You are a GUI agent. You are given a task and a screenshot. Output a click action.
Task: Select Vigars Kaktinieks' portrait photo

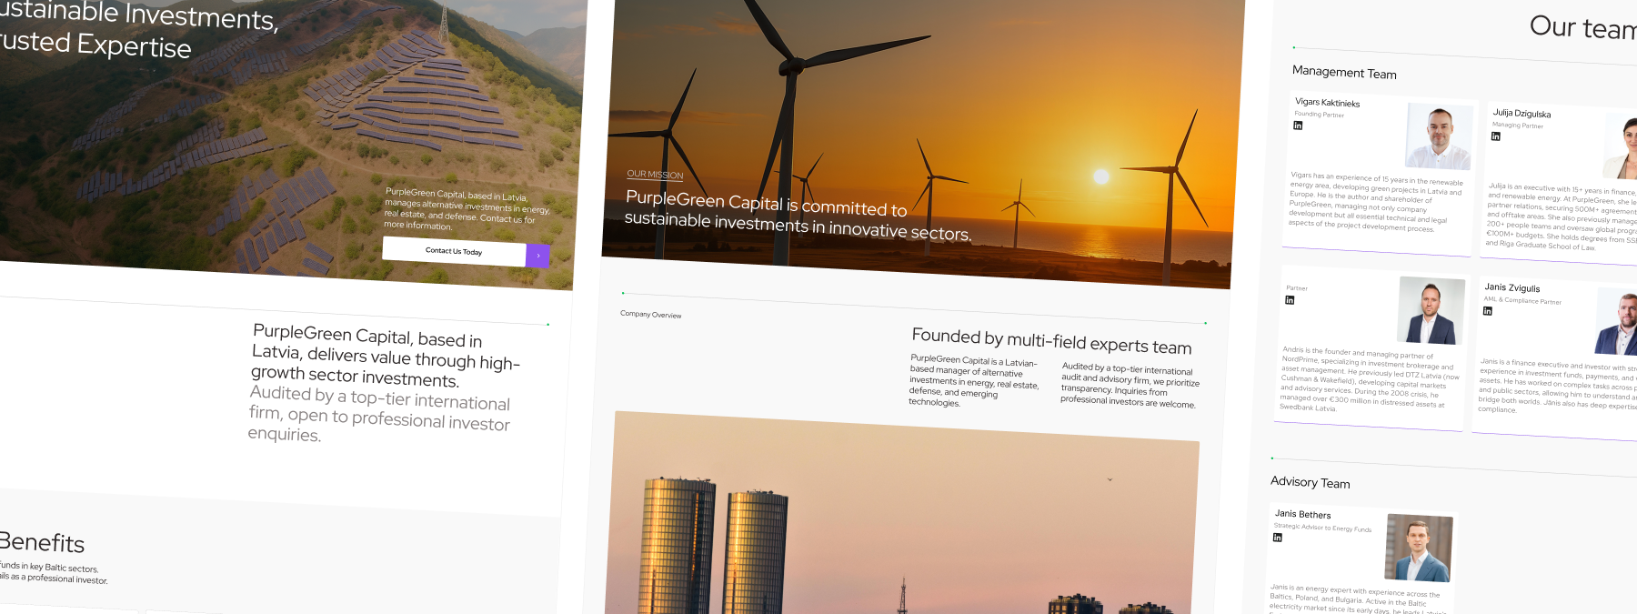pos(1438,136)
